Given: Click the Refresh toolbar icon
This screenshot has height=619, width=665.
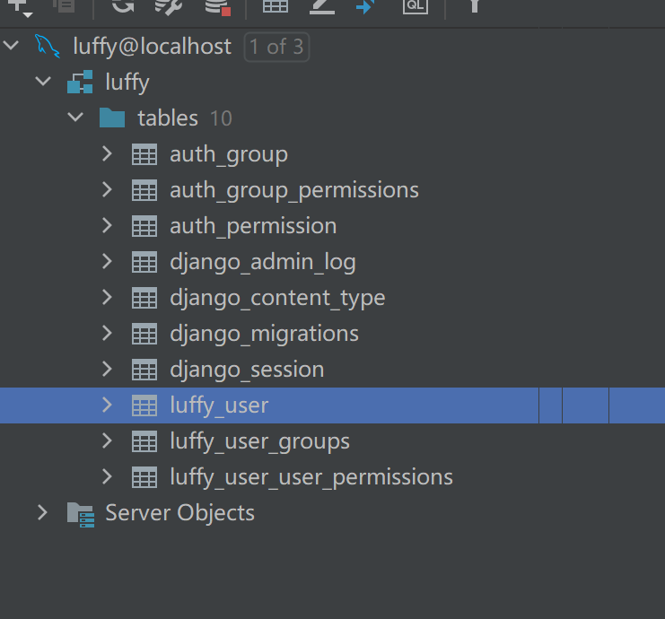Looking at the screenshot, I should tap(123, 5).
